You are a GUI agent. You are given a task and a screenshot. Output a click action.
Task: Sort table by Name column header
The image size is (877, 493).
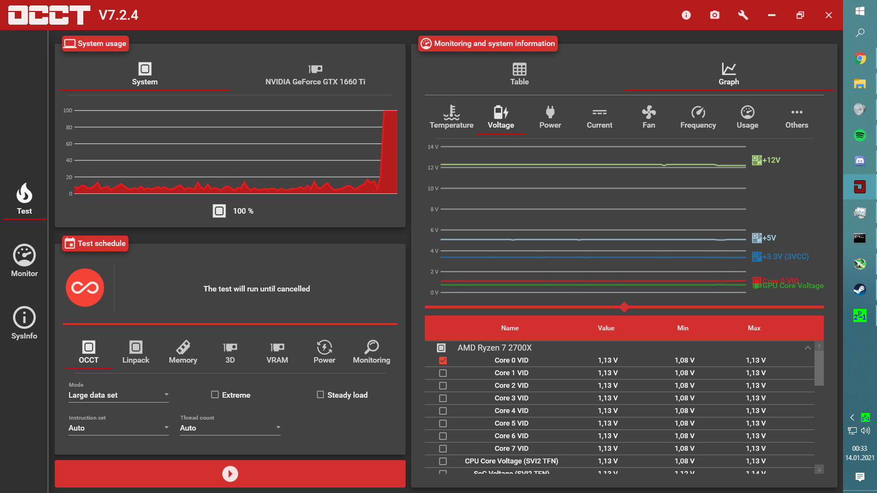point(510,328)
